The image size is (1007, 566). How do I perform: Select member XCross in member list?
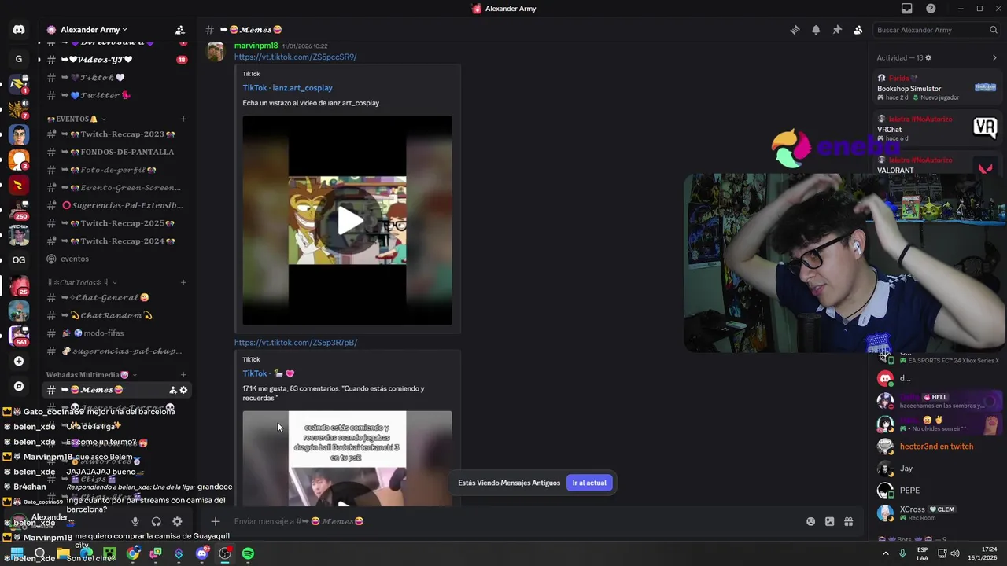pyautogui.click(x=937, y=513)
